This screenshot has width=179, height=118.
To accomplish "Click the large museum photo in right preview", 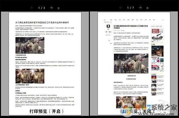I will (x=131, y=63).
